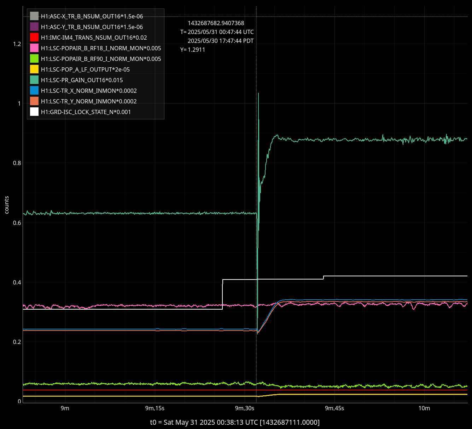This screenshot has height=429, width=472.
Task: Click the white GRD-ISC_LOCK_STATE_N legend swatch
Action: [34, 112]
